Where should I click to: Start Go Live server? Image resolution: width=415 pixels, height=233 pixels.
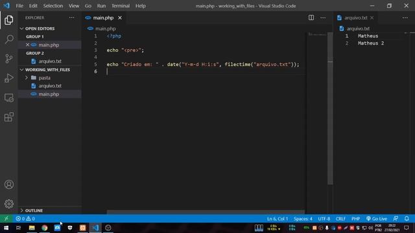377,219
